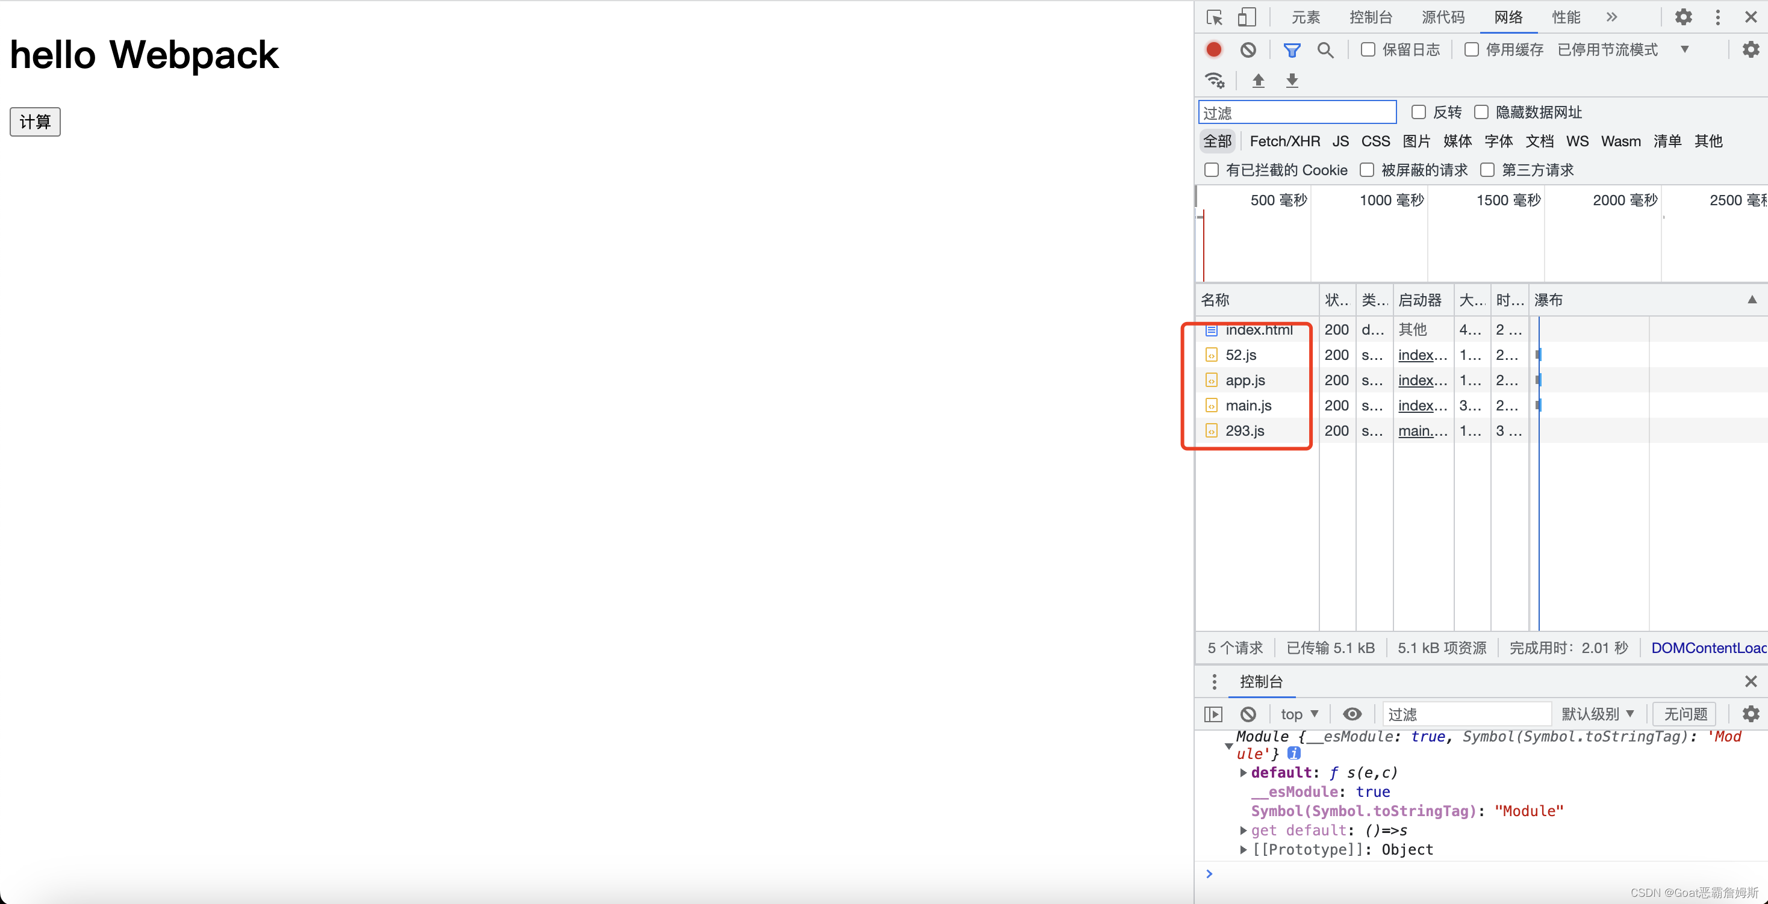Switch to the 元素 tab

pyautogui.click(x=1305, y=17)
